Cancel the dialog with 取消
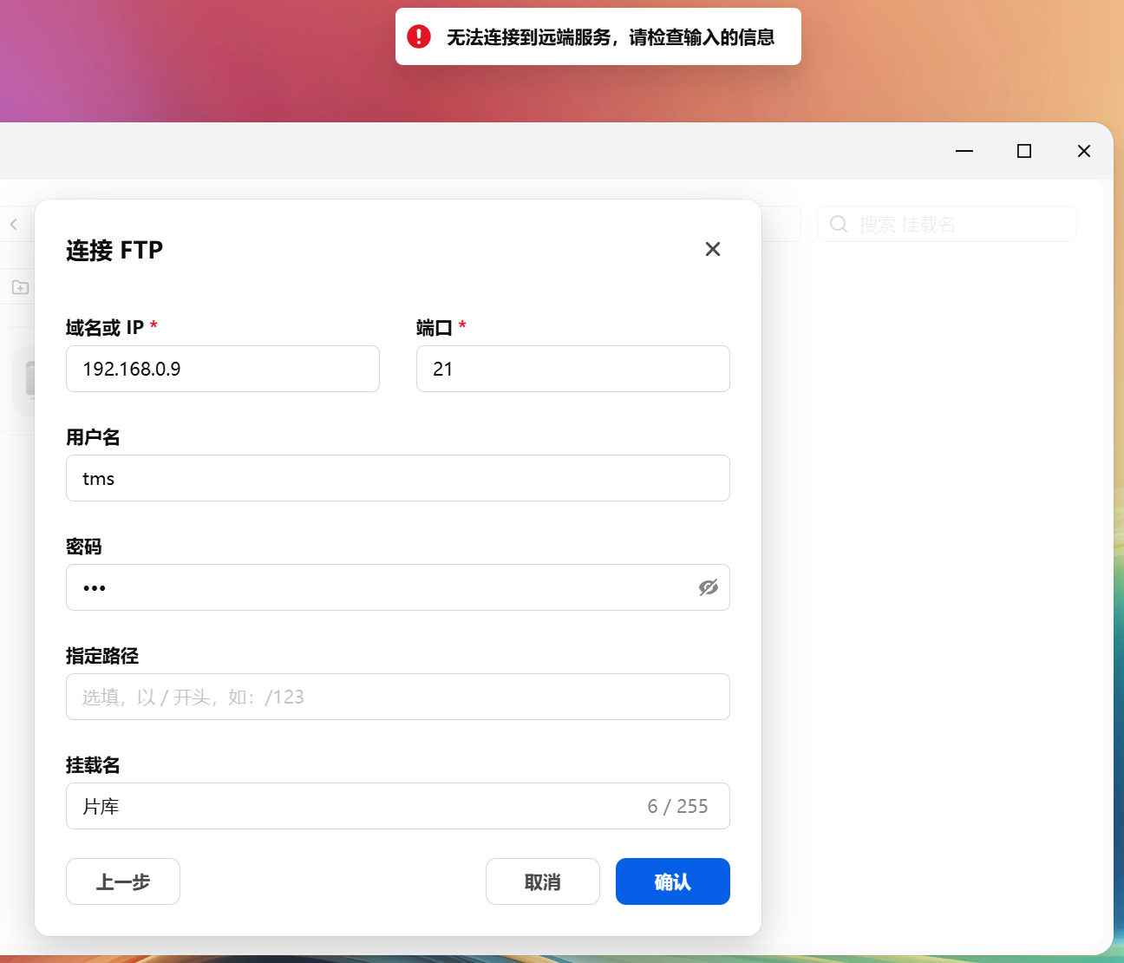1124x963 pixels. tap(542, 881)
